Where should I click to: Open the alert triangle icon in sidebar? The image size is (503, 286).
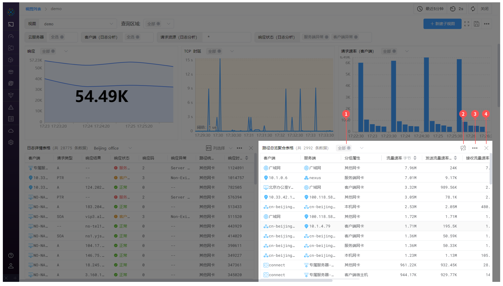pyautogui.click(x=11, y=107)
